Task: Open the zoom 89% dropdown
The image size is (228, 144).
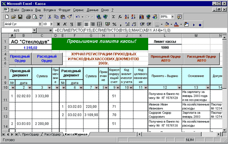Action: click(x=173, y=17)
